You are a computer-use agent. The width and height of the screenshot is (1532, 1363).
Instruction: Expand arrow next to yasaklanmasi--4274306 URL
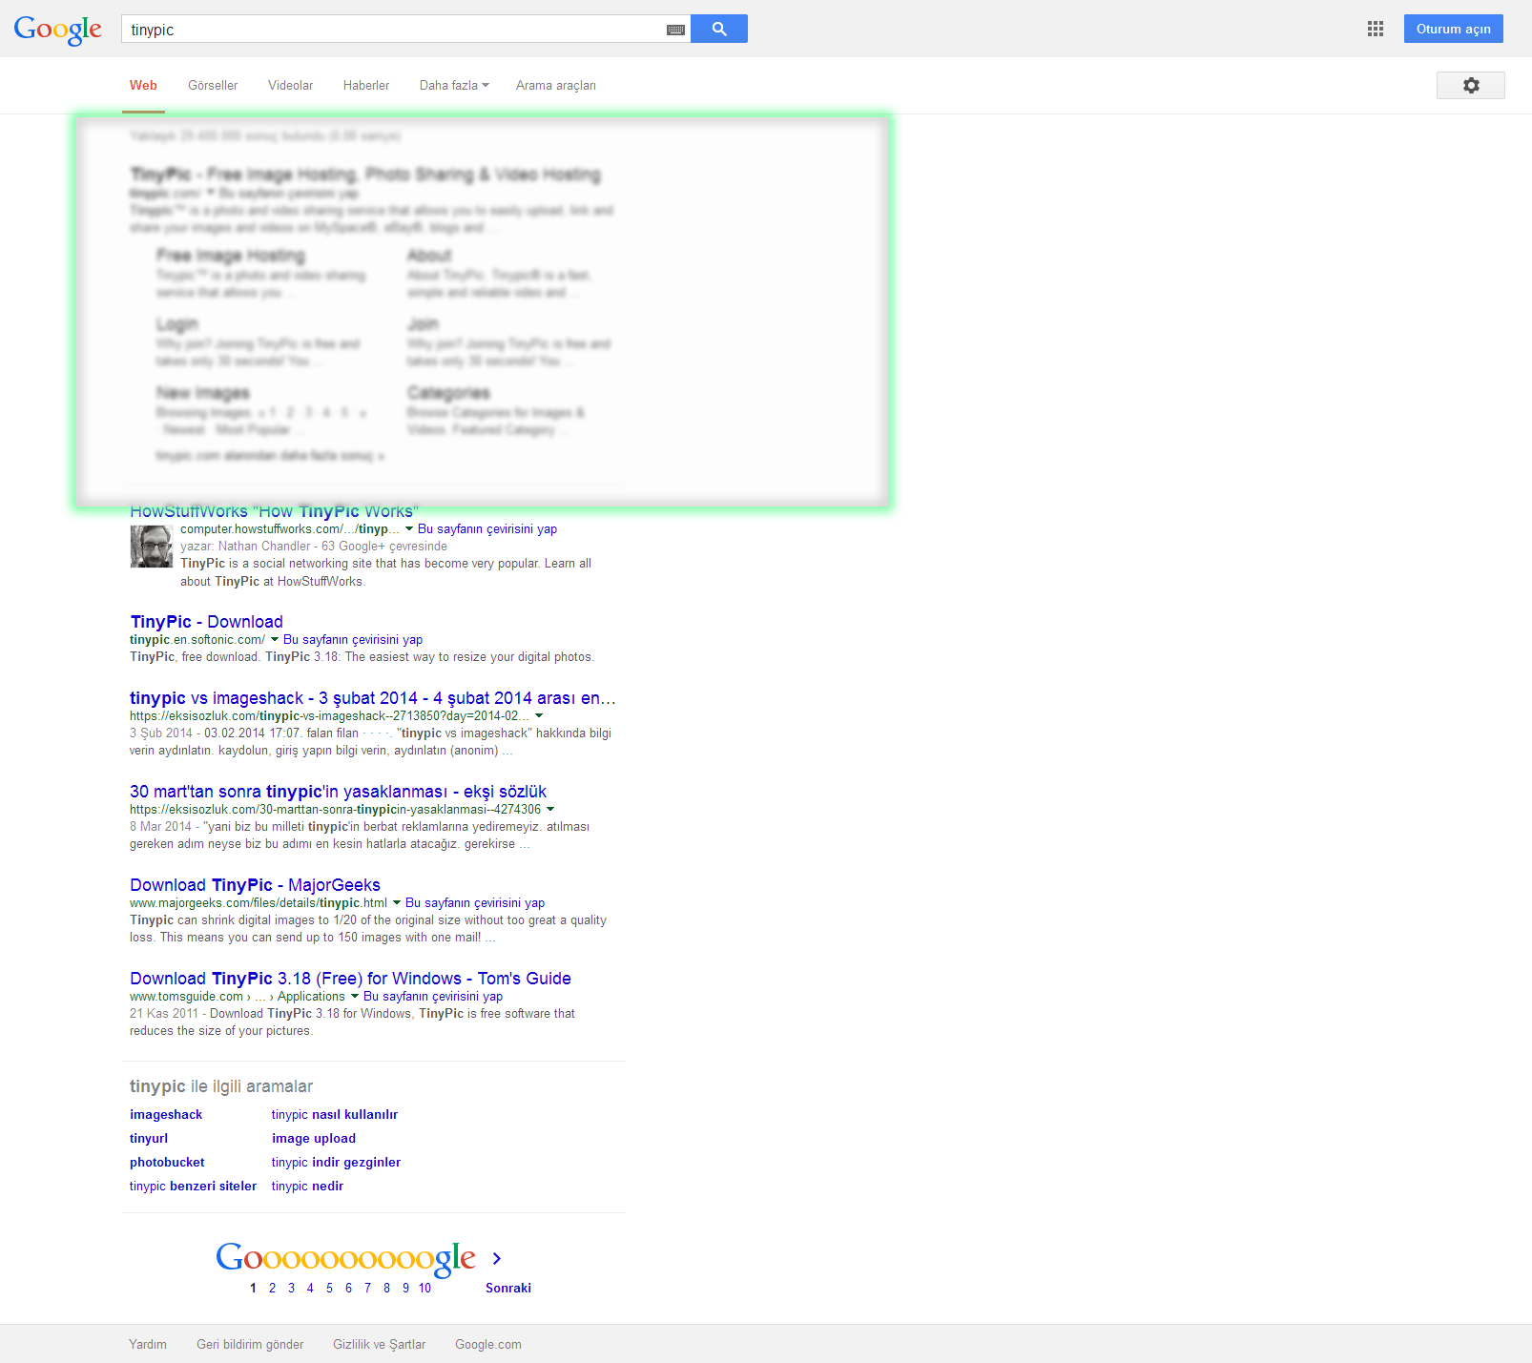[x=550, y=809]
